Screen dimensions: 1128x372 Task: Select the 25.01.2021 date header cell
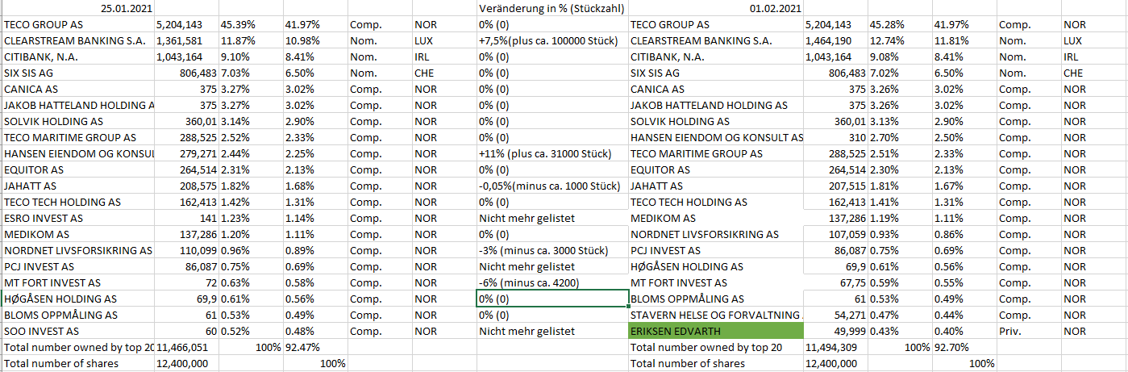[77, 9]
